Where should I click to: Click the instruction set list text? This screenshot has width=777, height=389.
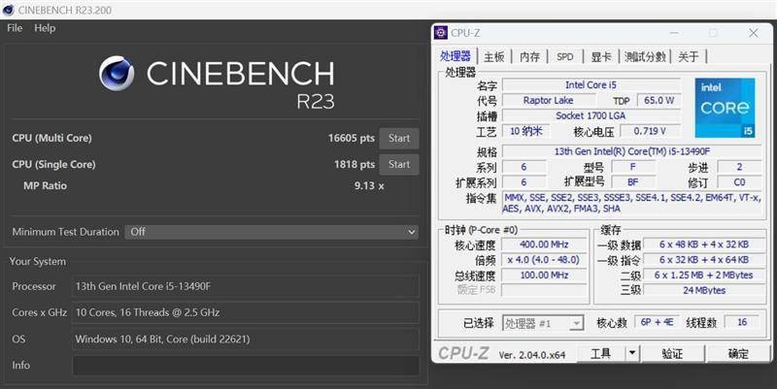[x=632, y=203]
